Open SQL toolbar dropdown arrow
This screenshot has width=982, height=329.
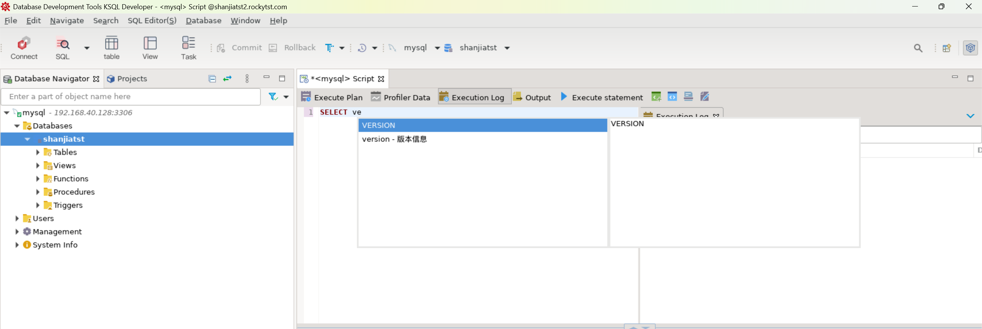[x=87, y=48]
